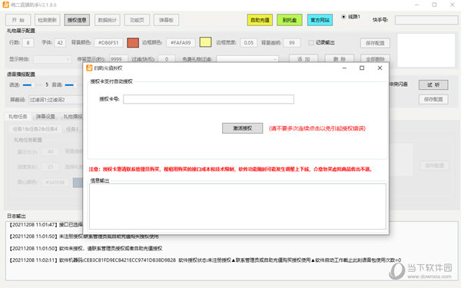Select the 任务1&任务2&任务4 sub-tab
Screen dimensions: 461x288
[x=35, y=129]
